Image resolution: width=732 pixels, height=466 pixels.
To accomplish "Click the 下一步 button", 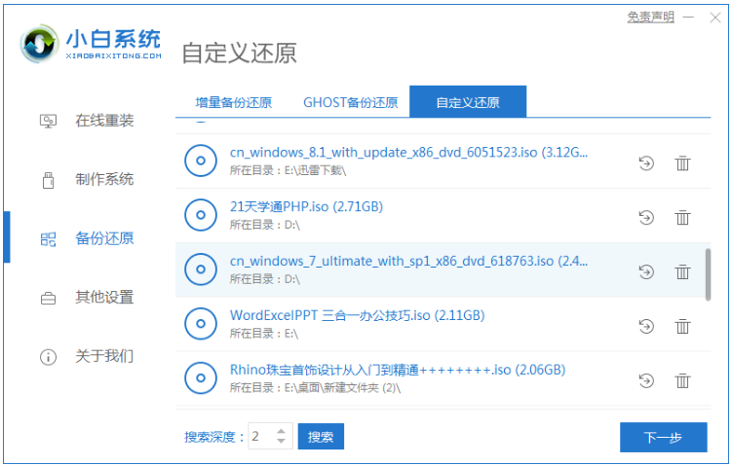I will (x=664, y=437).
